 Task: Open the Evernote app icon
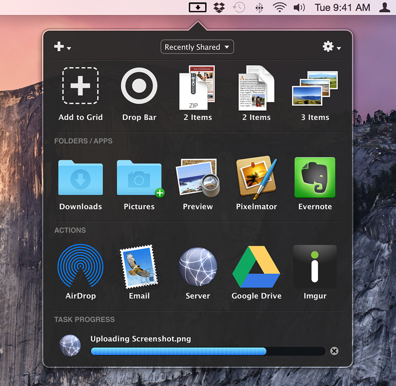click(315, 177)
